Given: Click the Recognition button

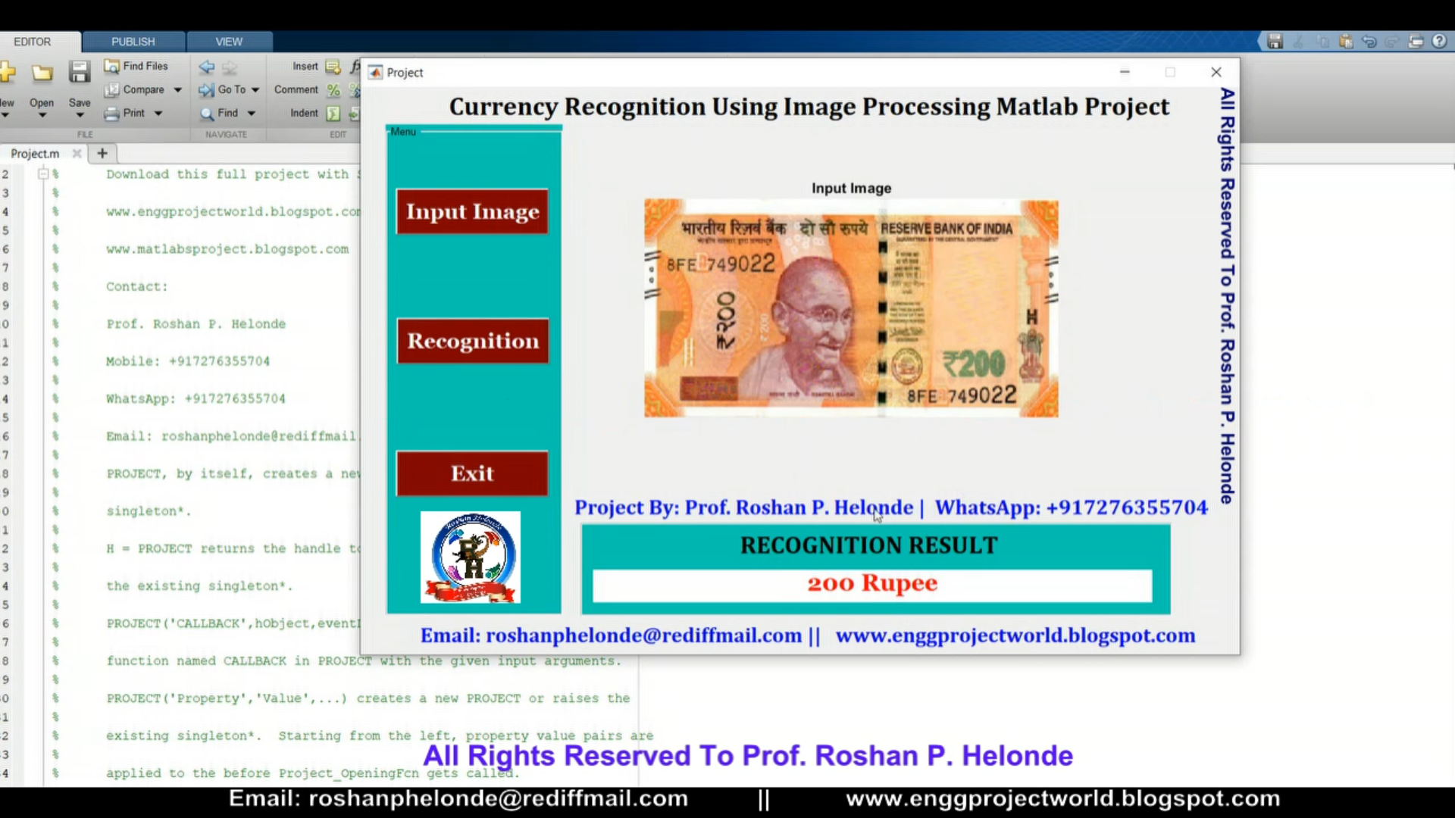Looking at the screenshot, I should coord(472,341).
